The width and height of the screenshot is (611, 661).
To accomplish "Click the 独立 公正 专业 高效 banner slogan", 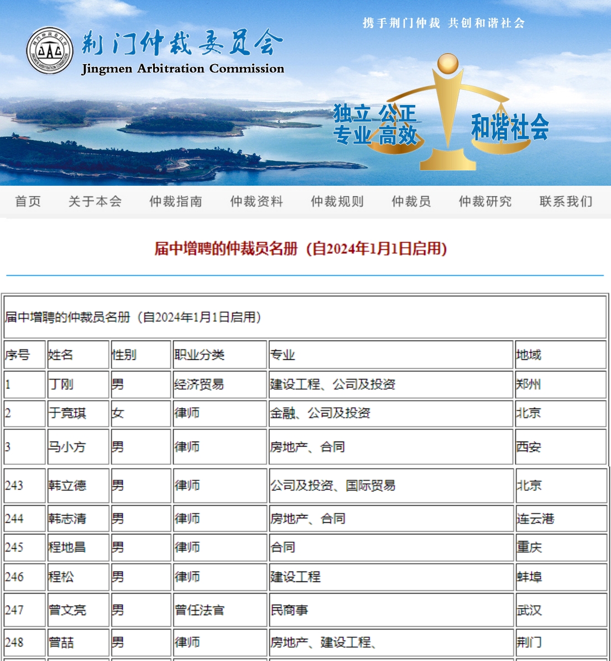I will tap(375, 124).
